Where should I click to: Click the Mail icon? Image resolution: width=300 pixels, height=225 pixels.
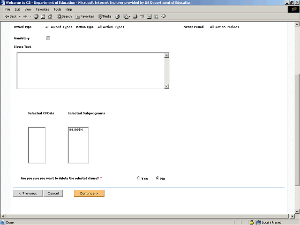click(127, 16)
